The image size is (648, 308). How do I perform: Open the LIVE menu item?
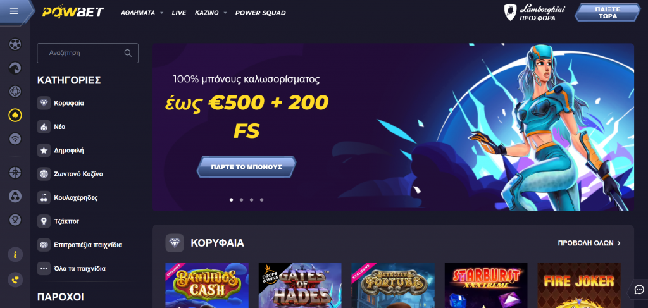pos(179,13)
